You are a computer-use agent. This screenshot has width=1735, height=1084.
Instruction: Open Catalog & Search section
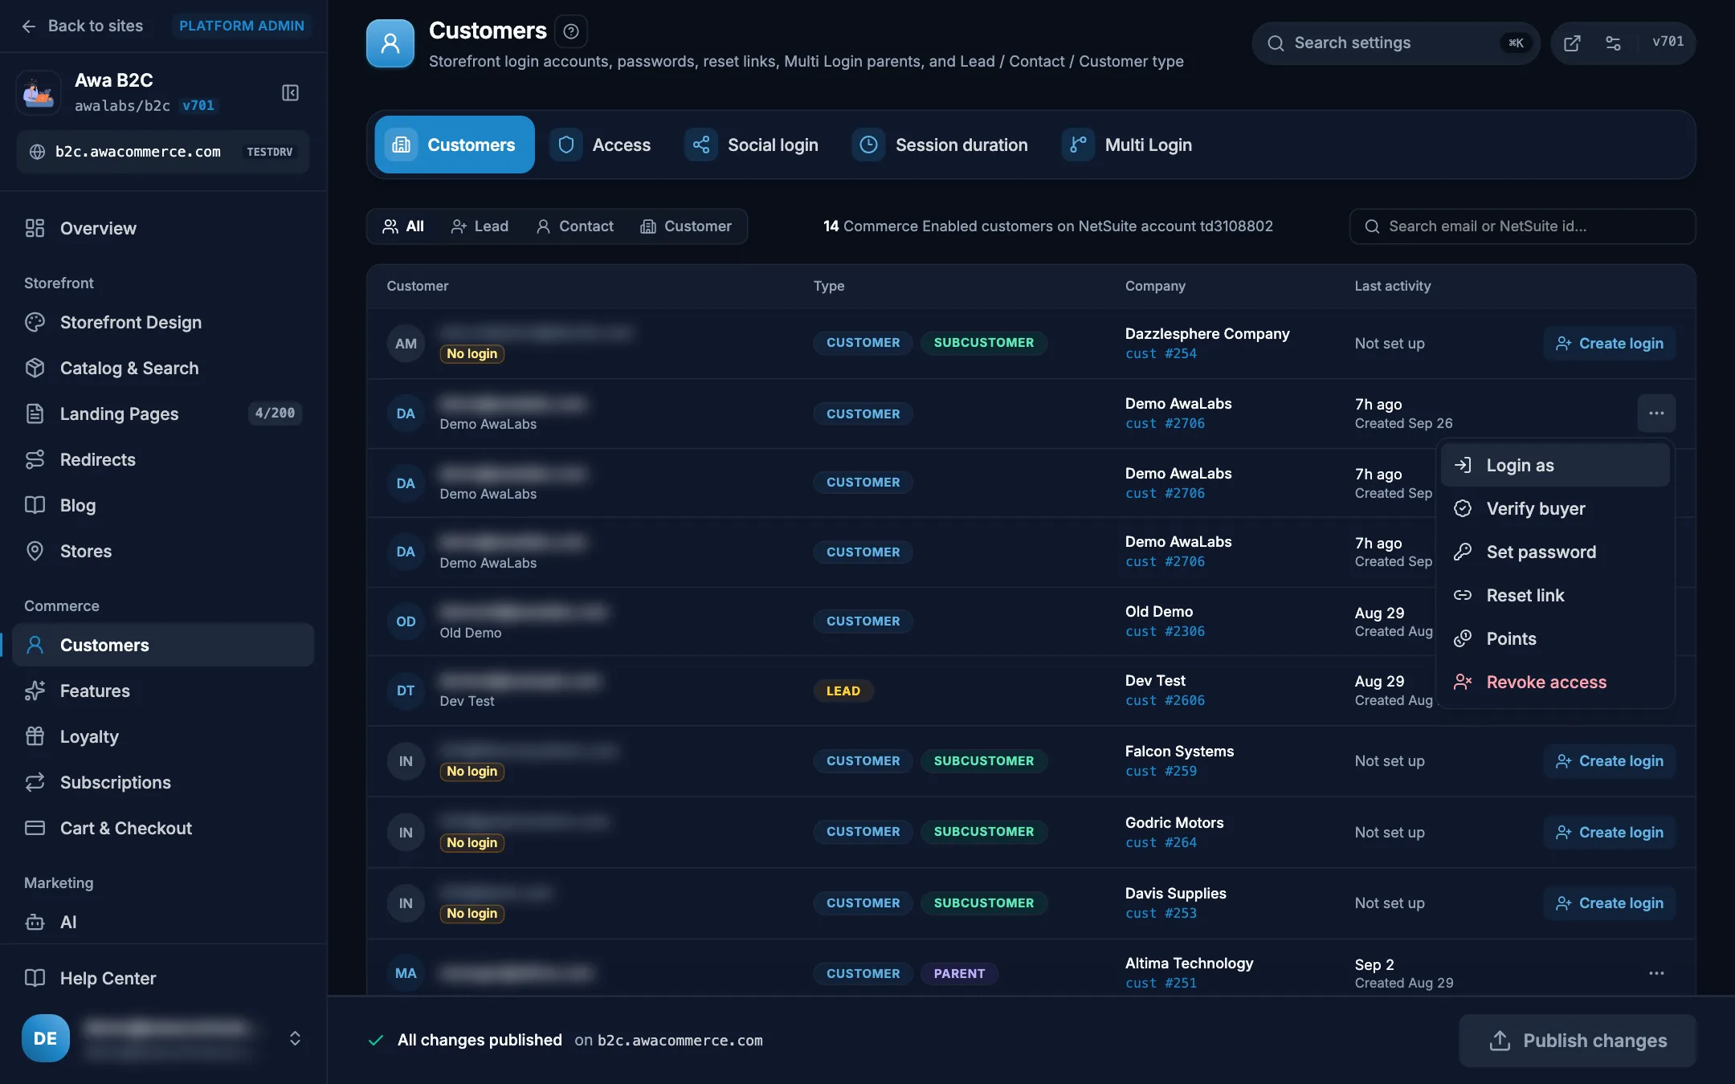[163, 368]
